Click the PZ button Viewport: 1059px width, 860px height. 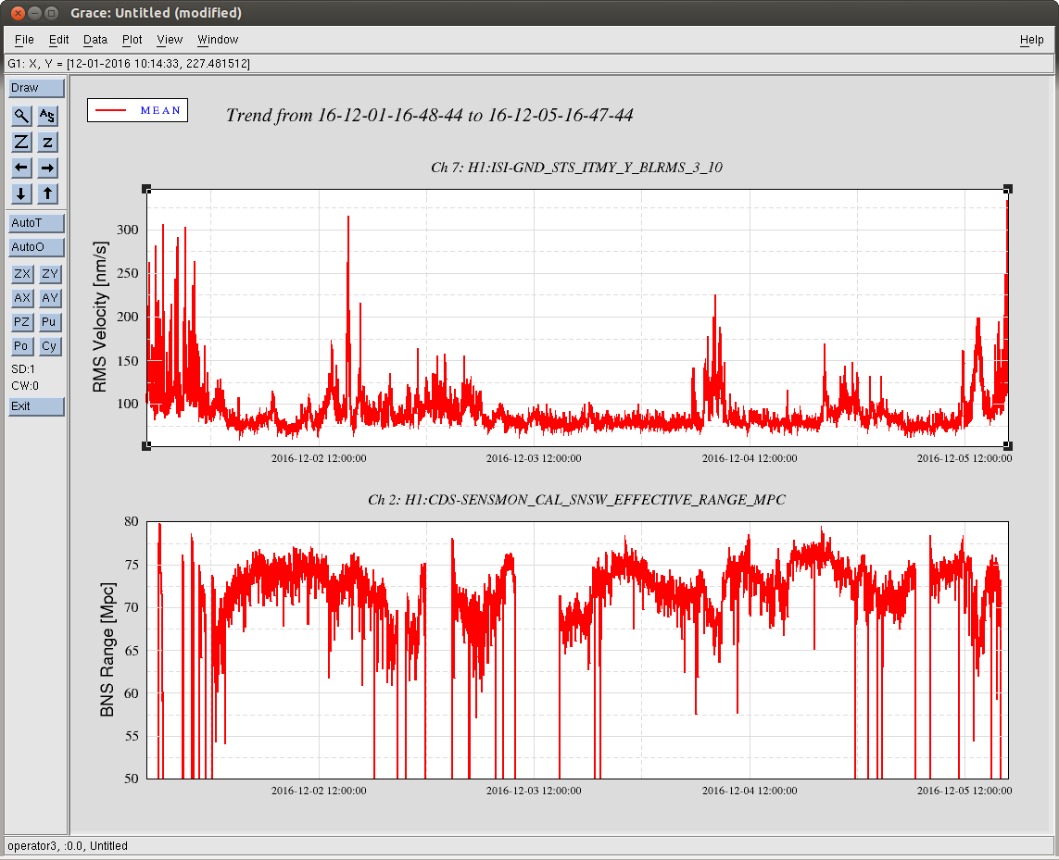22,322
